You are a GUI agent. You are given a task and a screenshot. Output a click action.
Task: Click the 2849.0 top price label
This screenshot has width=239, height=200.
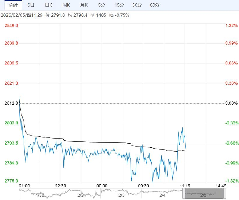pos(11,25)
